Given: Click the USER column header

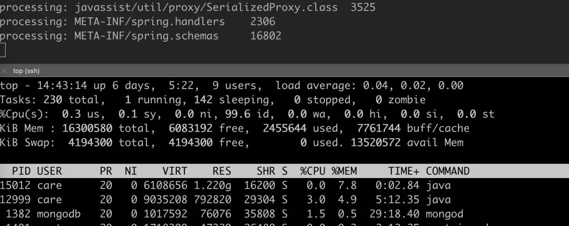Looking at the screenshot, I should point(50,171).
